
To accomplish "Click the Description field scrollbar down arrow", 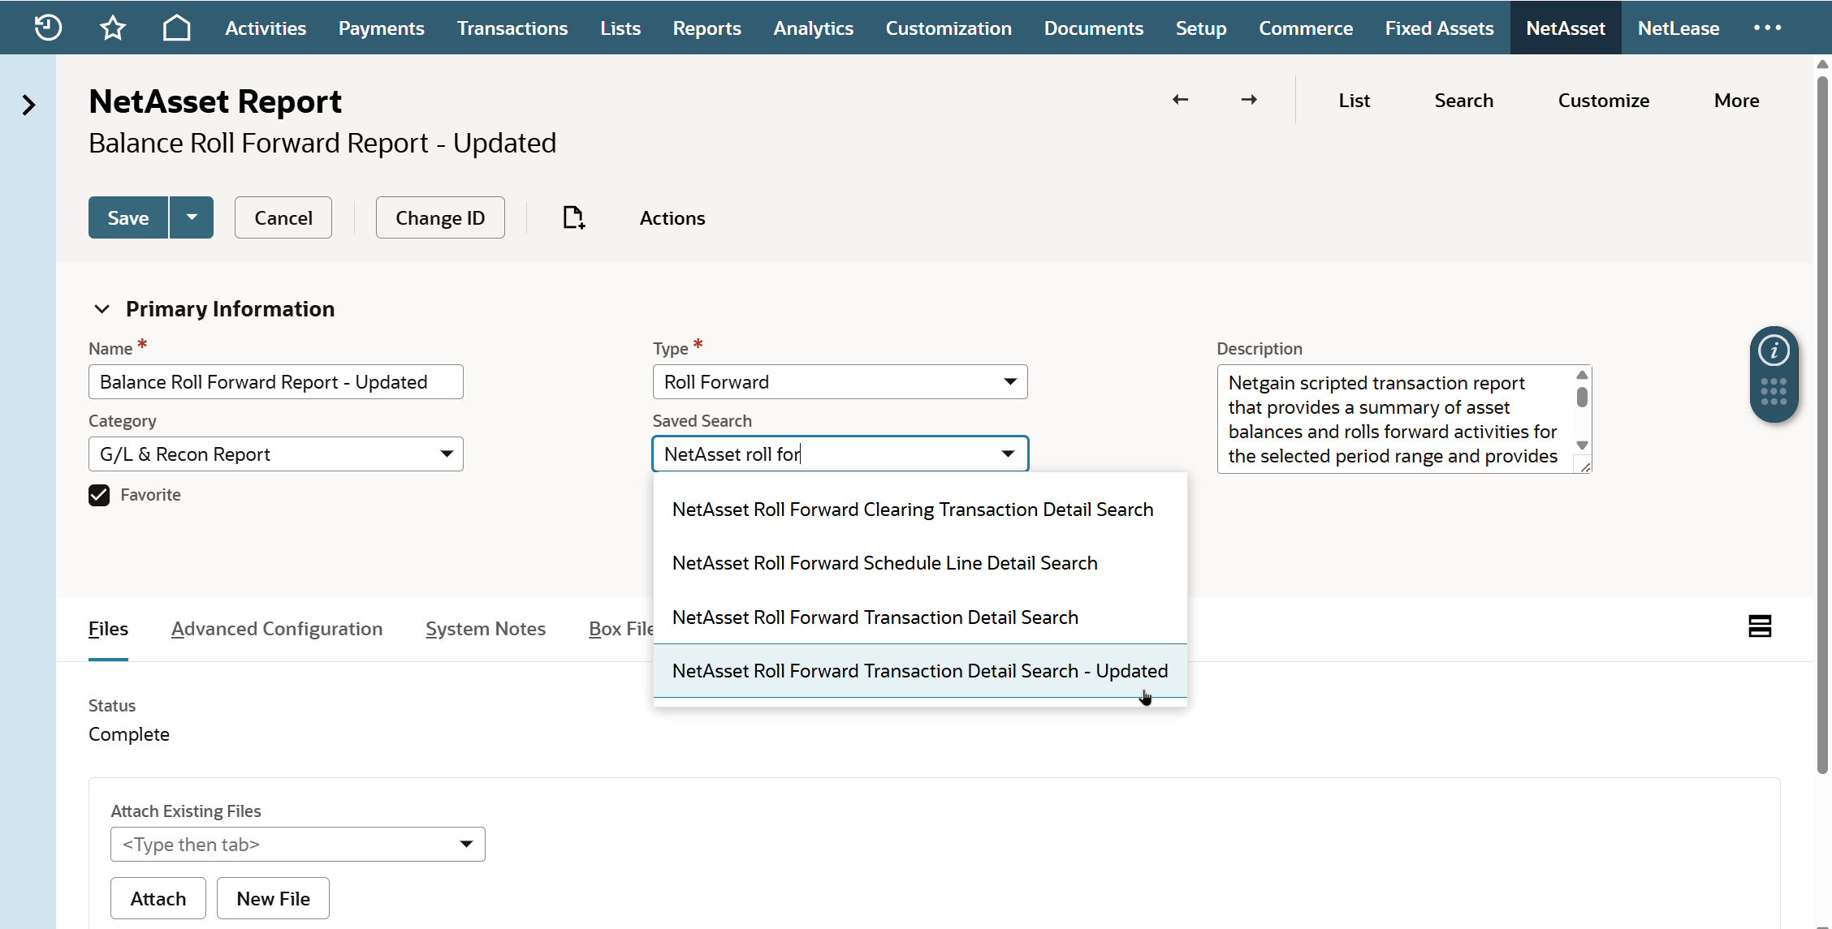I will tap(1582, 445).
